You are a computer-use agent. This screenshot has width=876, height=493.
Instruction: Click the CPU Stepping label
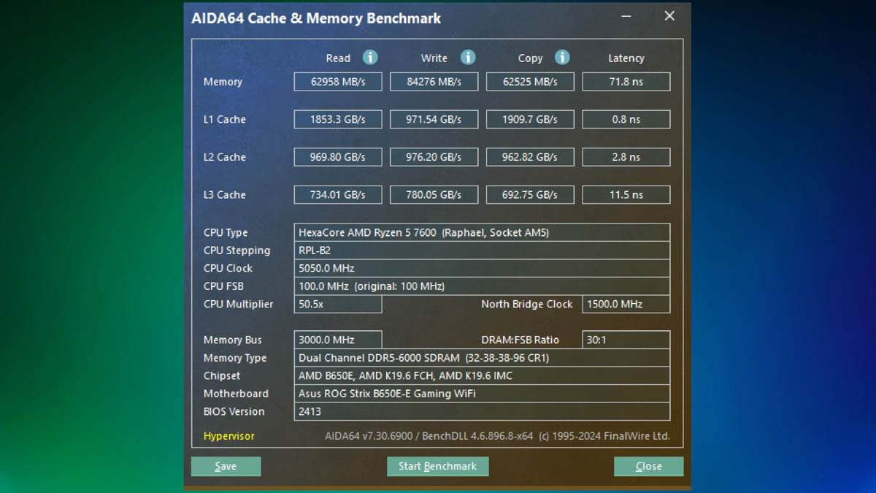coord(237,251)
